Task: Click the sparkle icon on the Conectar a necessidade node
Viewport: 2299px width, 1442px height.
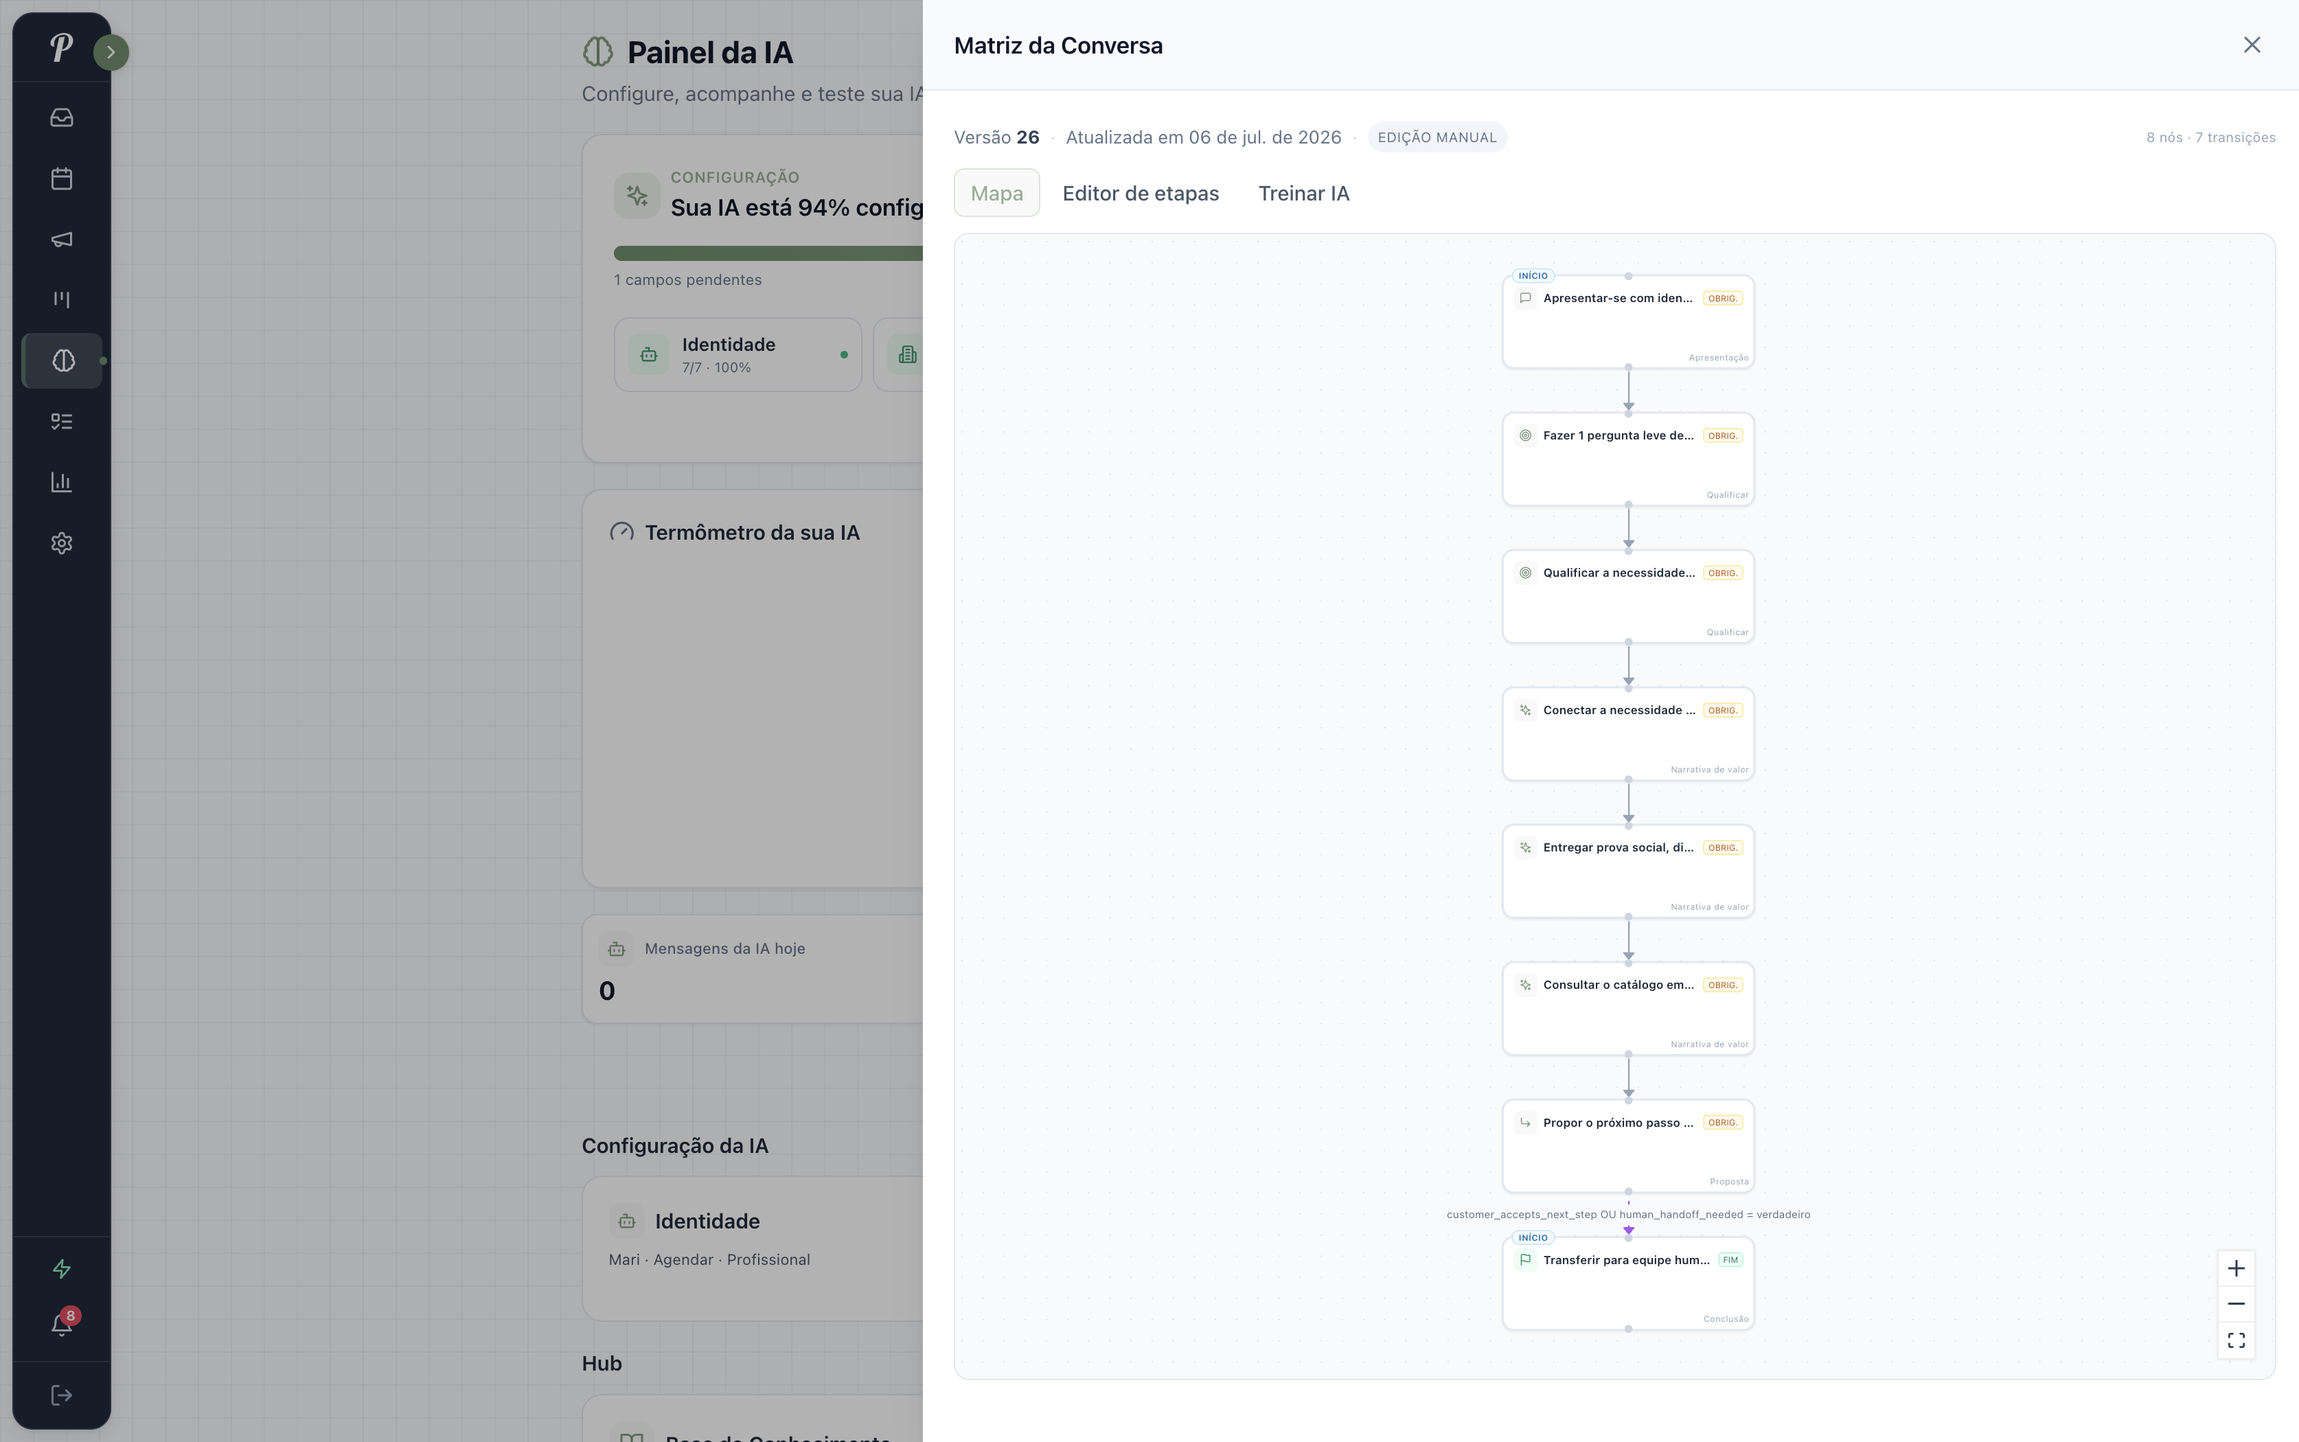Action: click(x=1524, y=711)
